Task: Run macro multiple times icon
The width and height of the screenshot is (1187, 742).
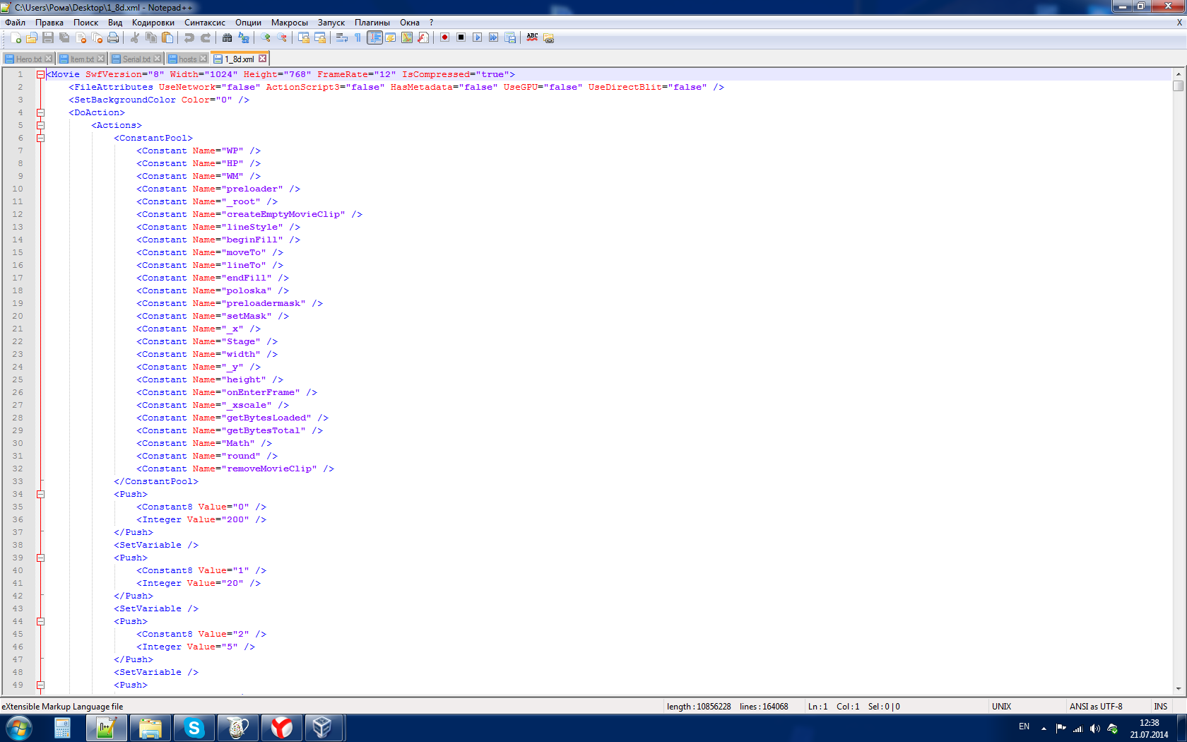Action: pyautogui.click(x=493, y=37)
